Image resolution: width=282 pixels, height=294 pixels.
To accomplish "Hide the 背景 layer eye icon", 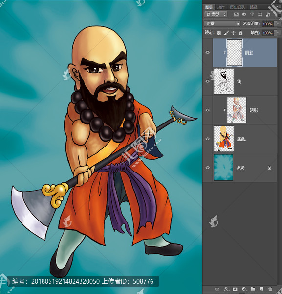I will coord(207,168).
